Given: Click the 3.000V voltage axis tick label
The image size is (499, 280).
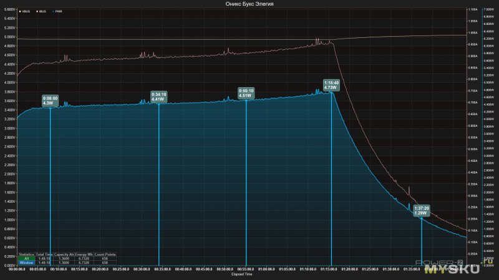Looking at the screenshot, I should [9, 129].
